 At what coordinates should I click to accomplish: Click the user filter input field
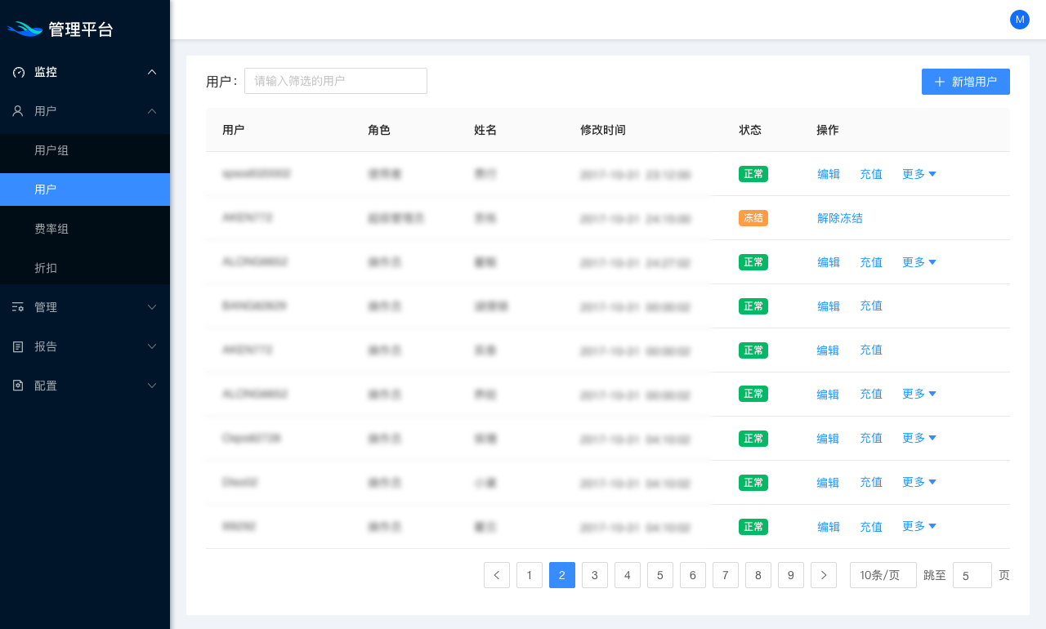336,81
